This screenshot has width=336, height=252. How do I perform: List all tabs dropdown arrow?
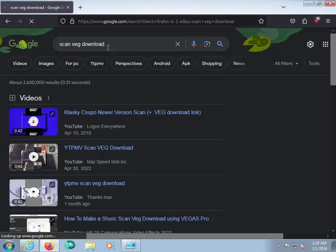click(x=283, y=7)
